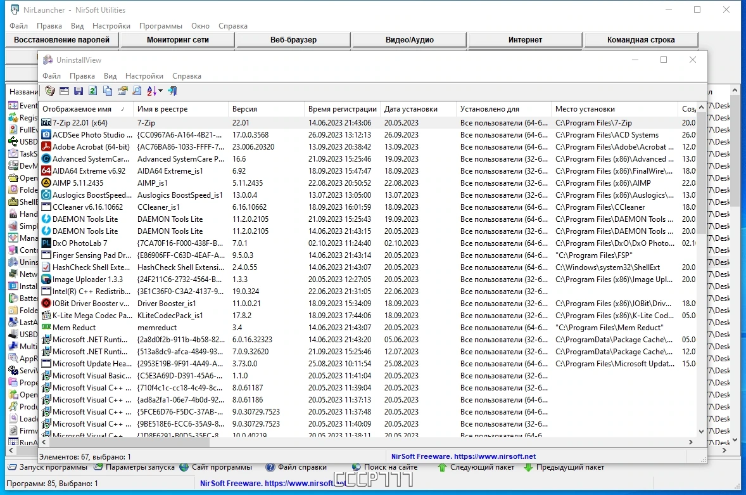Select the CCleaner v6.16.10662 row

point(368,207)
